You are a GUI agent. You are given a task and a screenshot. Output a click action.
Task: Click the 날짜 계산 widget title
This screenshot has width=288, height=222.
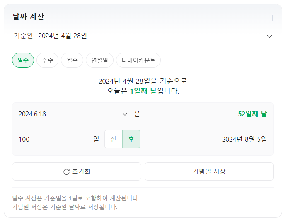coord(28,17)
